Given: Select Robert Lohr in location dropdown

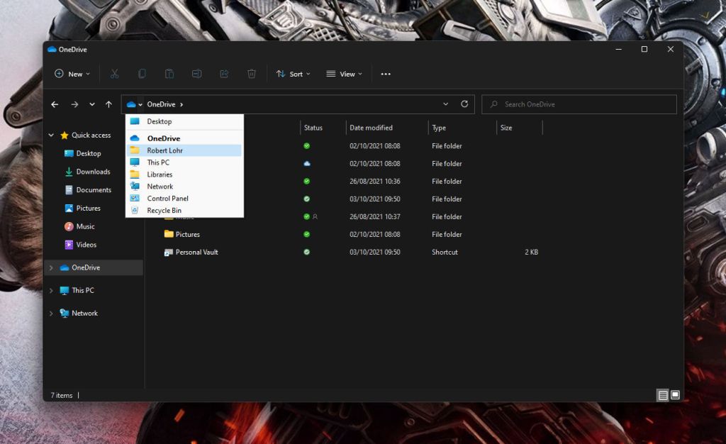Looking at the screenshot, I should [164, 150].
